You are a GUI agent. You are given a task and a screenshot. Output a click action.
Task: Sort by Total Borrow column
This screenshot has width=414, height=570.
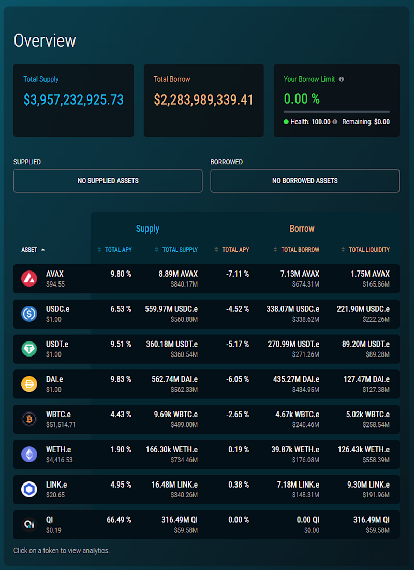pos(297,250)
